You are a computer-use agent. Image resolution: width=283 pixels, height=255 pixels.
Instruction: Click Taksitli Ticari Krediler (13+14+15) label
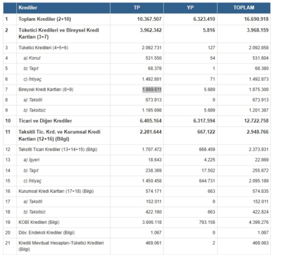coord(58,149)
